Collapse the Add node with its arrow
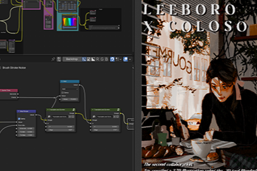This screenshot has height=171, width=257. point(62,81)
